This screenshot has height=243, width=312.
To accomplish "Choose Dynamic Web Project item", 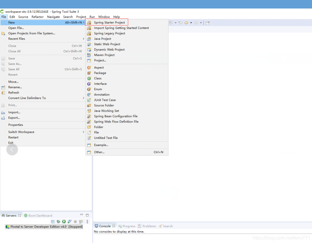I will click(109, 49).
